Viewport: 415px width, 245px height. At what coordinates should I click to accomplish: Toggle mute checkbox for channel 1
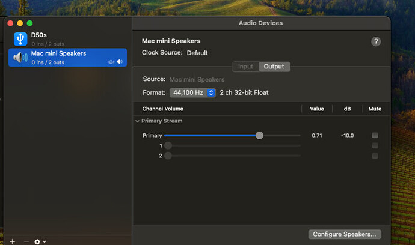[x=375, y=146]
